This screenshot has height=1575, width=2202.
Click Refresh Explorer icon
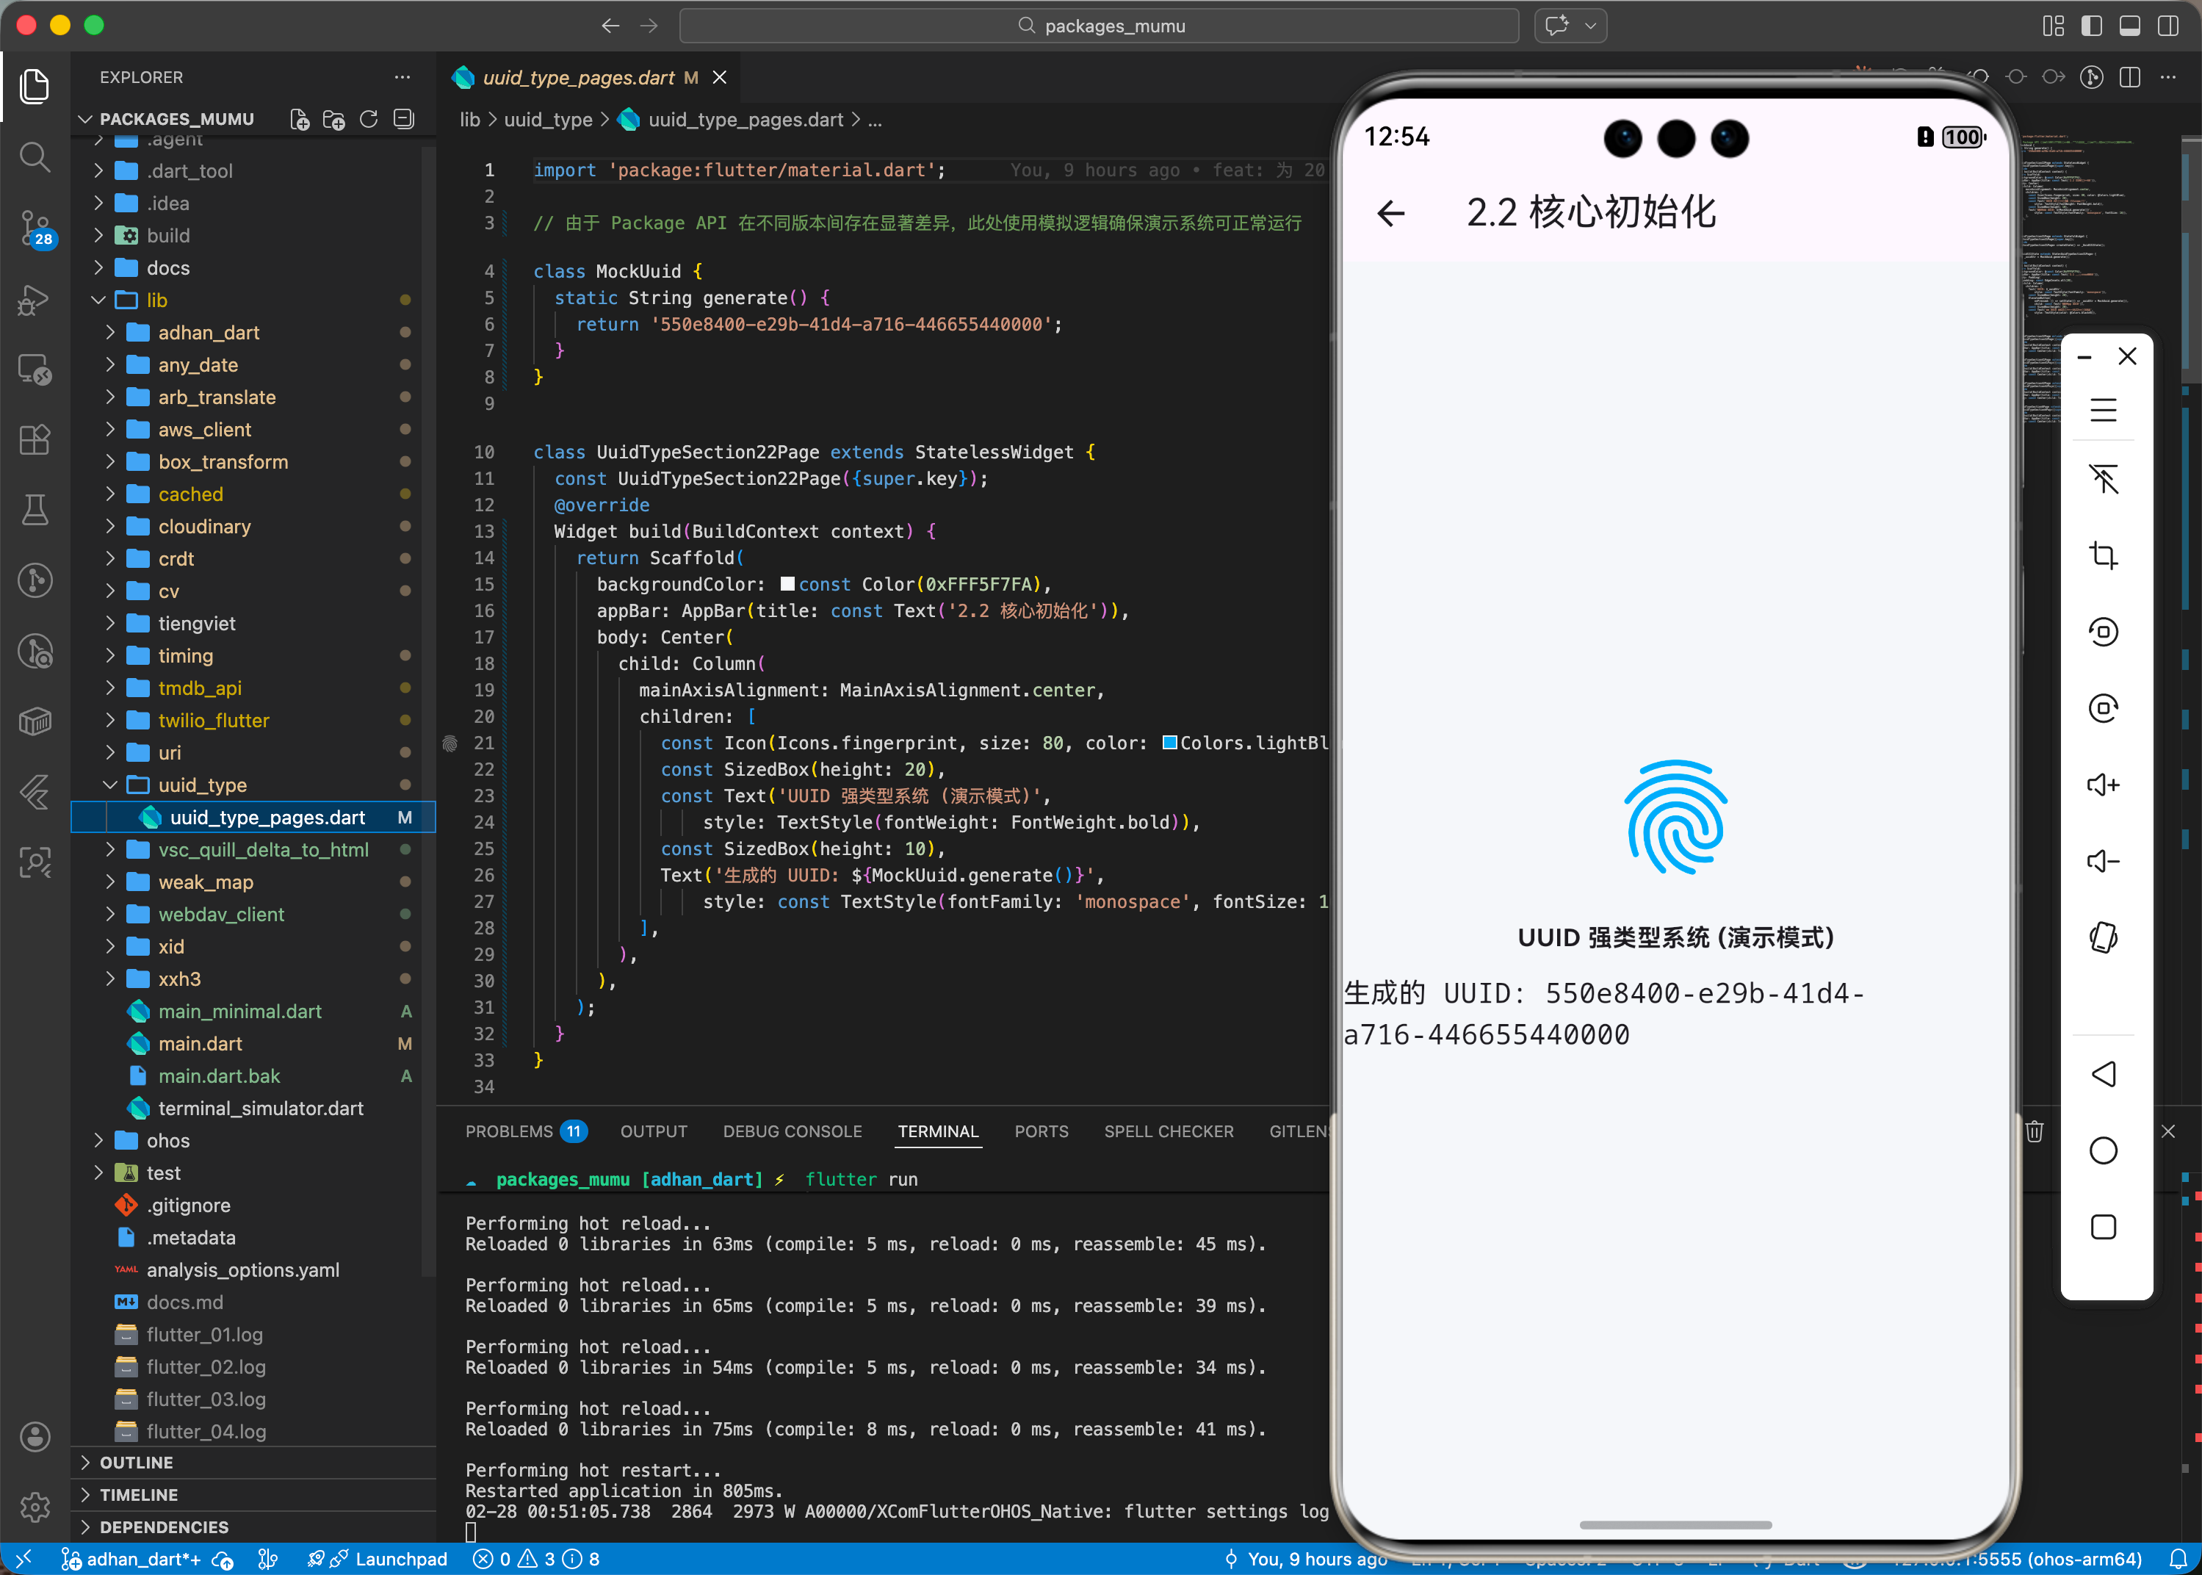tap(369, 119)
